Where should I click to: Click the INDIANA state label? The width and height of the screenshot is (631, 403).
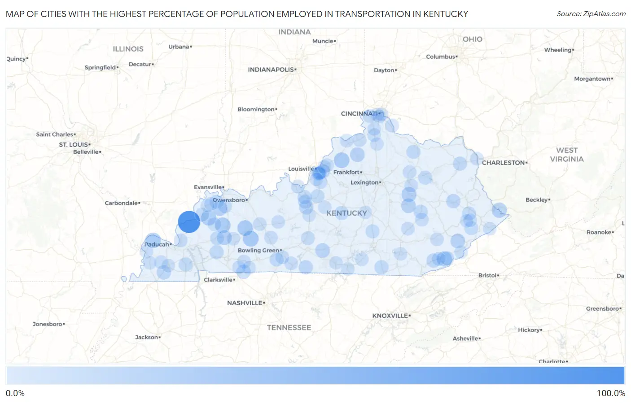[x=294, y=32]
